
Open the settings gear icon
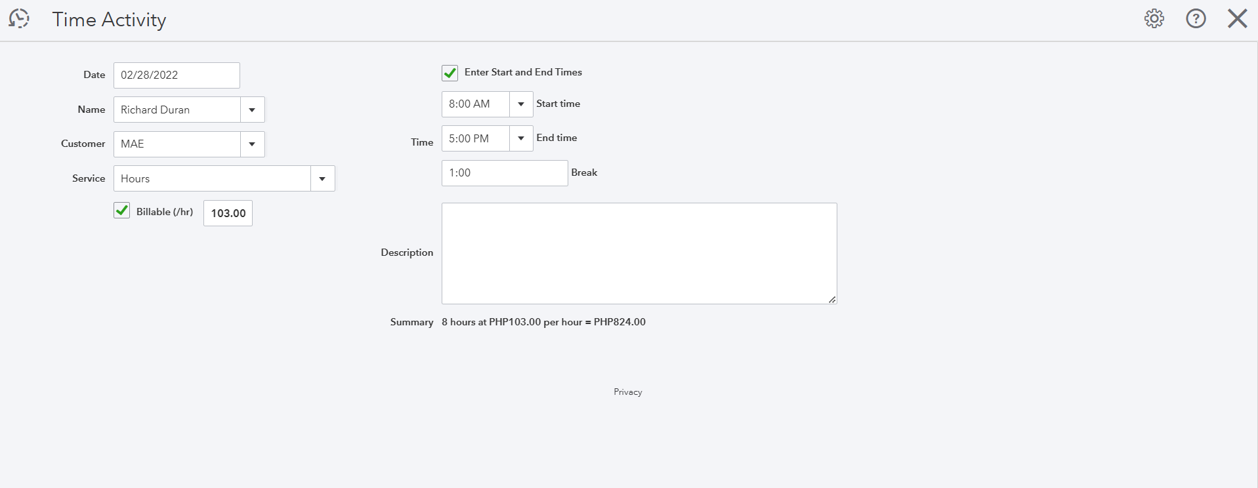1154,18
